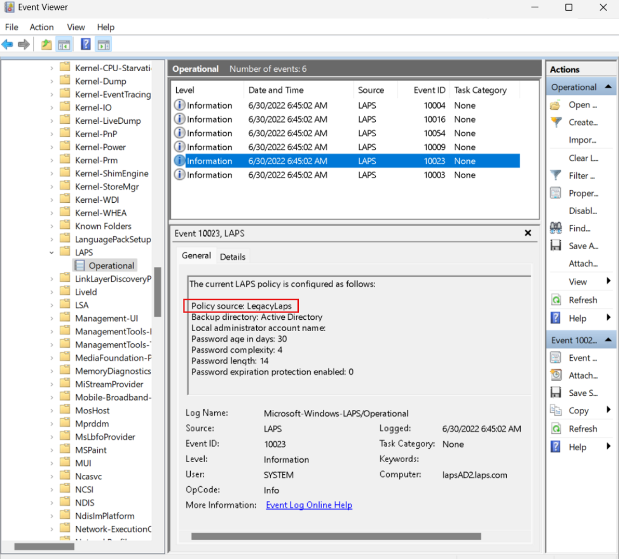The image size is (619, 559).
Task: Collapse the Operational actions section
Action: [x=608, y=87]
